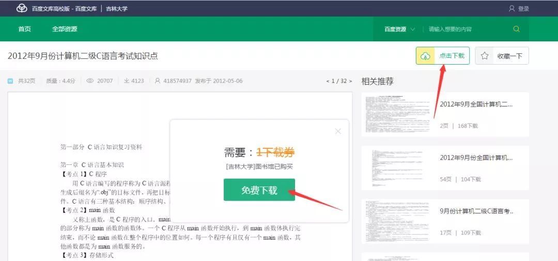This screenshot has width=558, height=261.
Task: Expand the 百度资源 search scope dropdown
Action: [399, 29]
